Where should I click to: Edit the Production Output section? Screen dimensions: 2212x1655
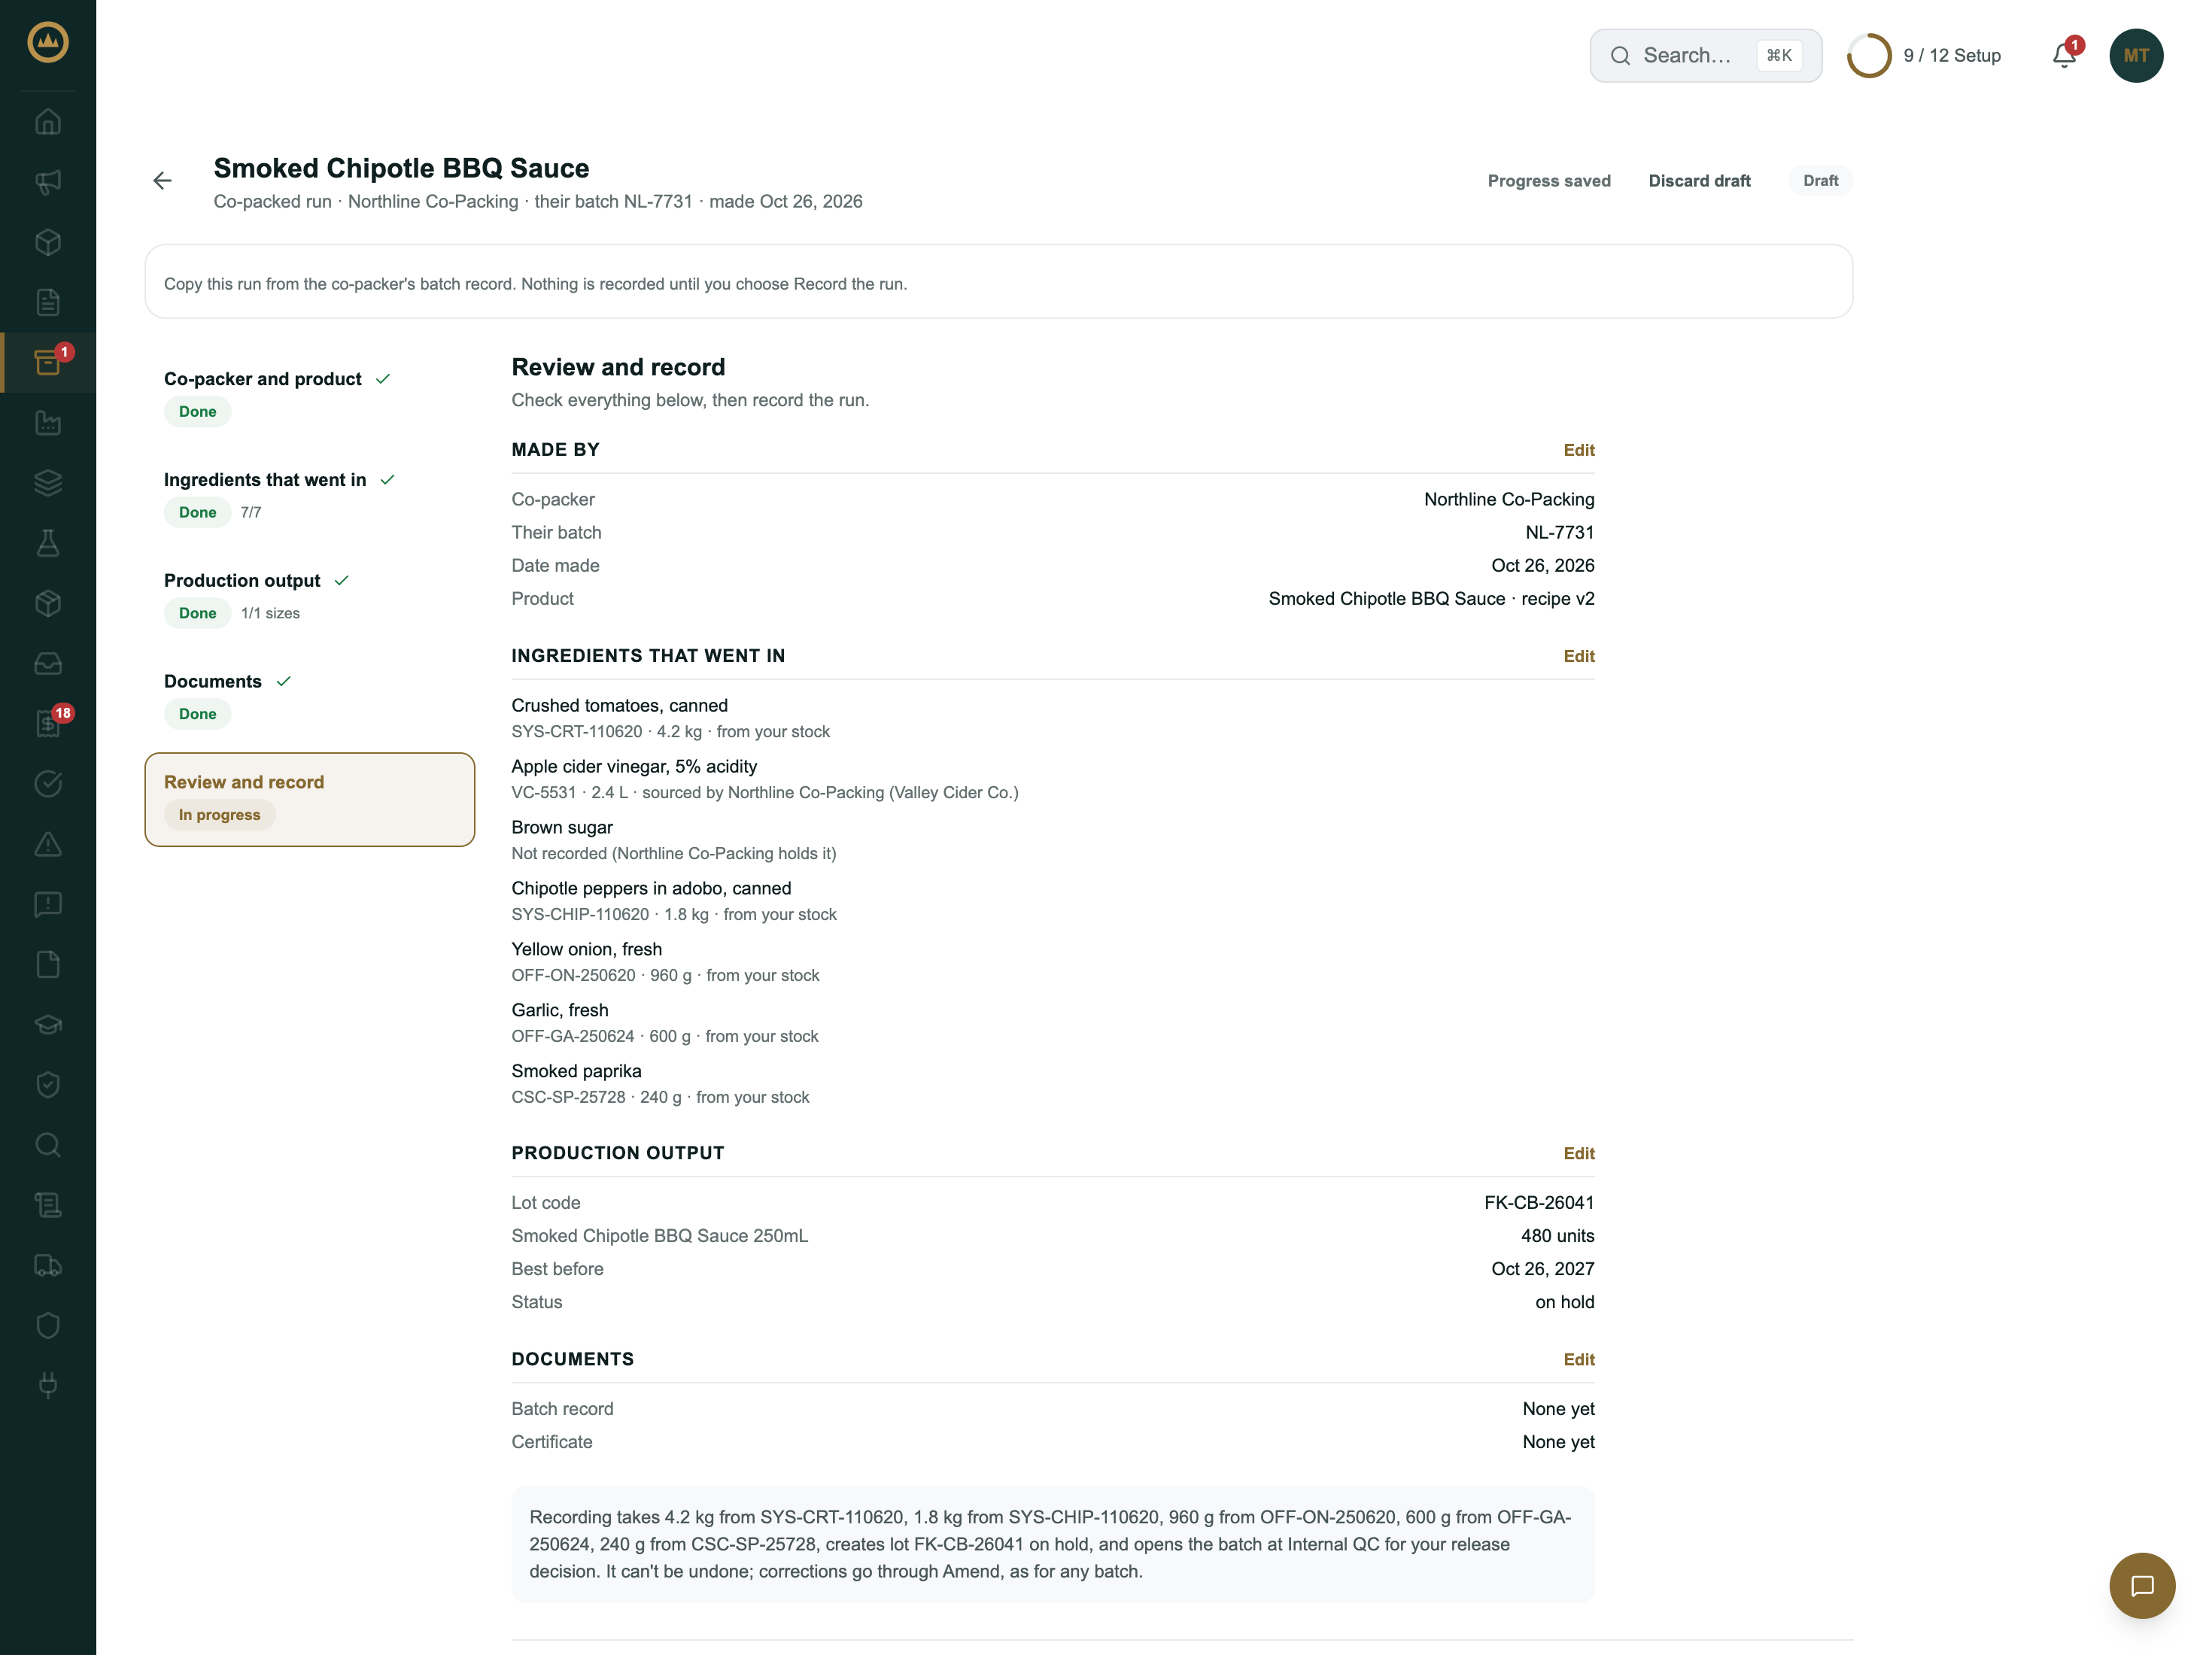point(1578,1153)
